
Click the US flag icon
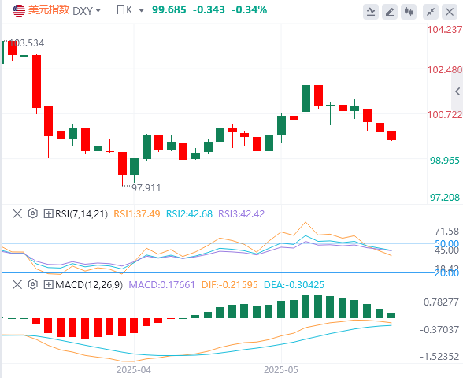pos(19,11)
